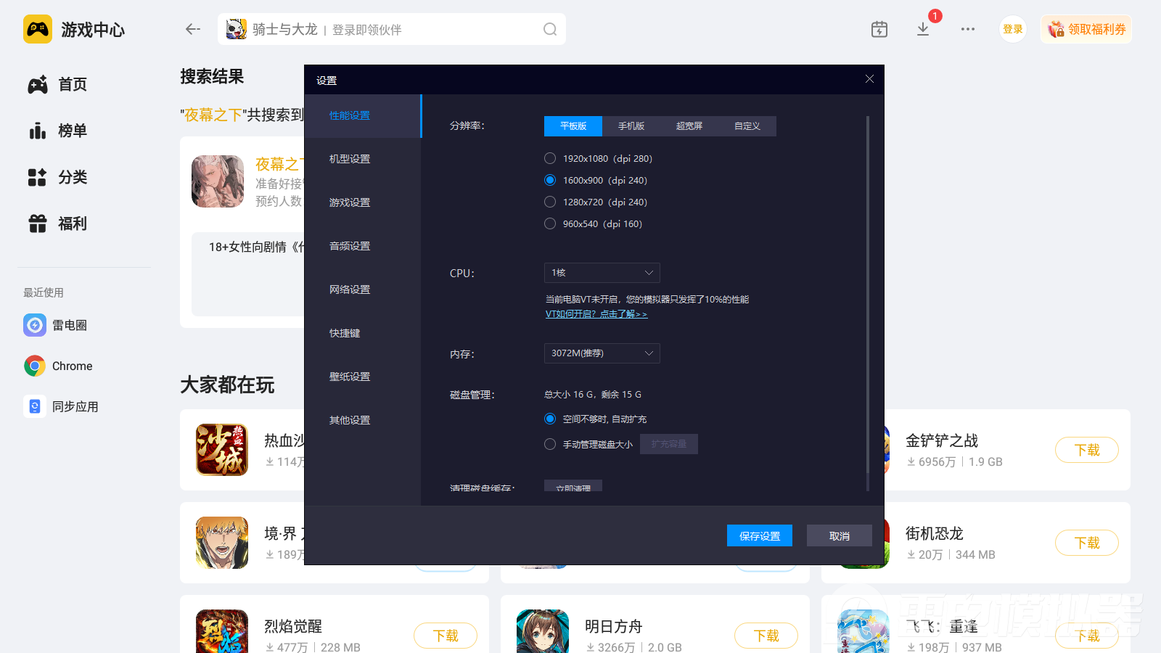This screenshot has height=653, width=1161.
Task: Select the 960x540 resolution option
Action: (x=550, y=223)
